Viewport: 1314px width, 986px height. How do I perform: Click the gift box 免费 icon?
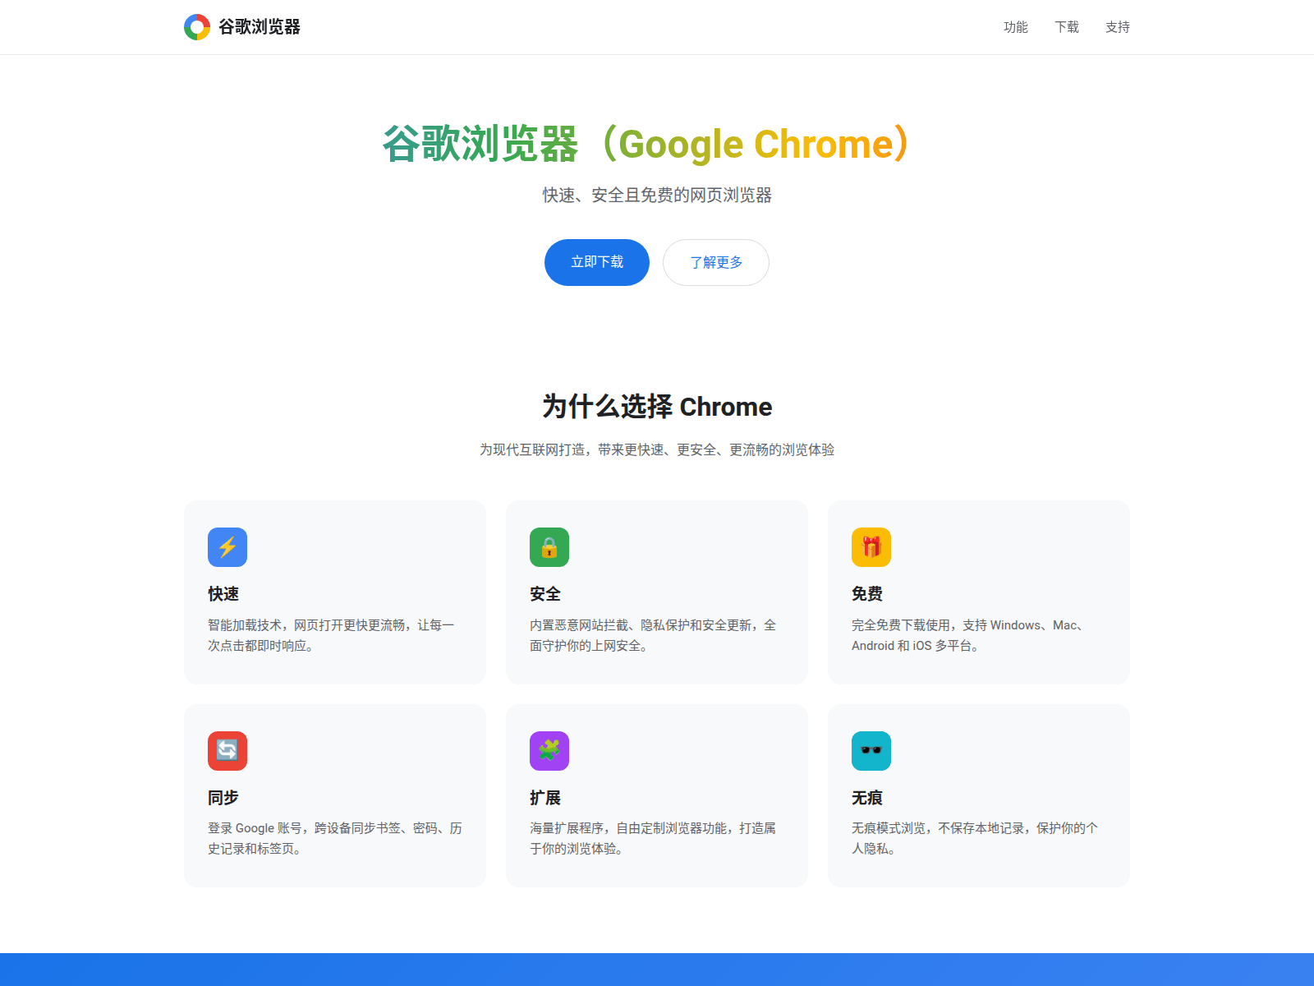(x=871, y=547)
